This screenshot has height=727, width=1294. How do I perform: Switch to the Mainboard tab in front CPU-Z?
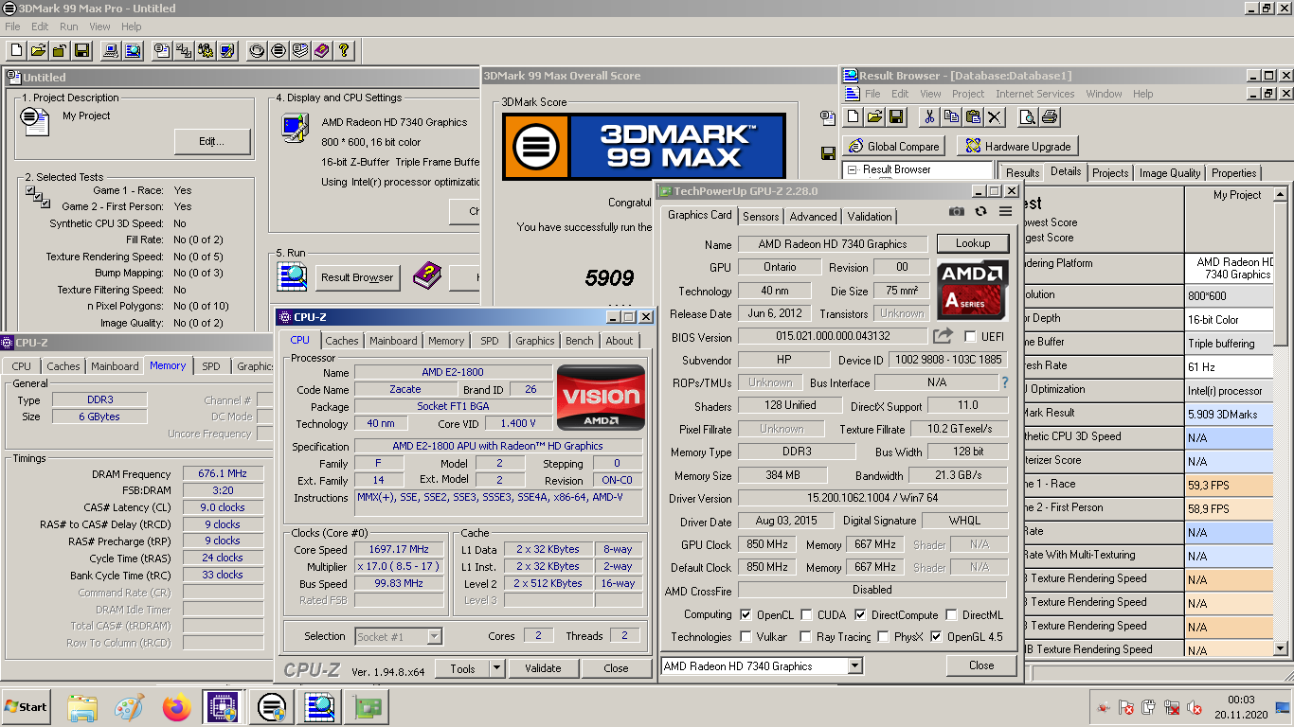[393, 341]
